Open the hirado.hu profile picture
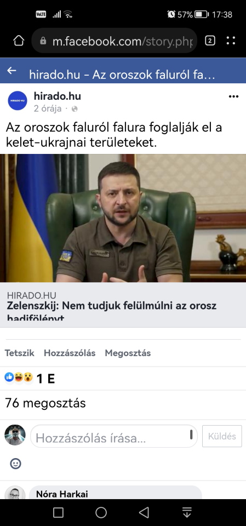246x526 pixels. pos(18,101)
